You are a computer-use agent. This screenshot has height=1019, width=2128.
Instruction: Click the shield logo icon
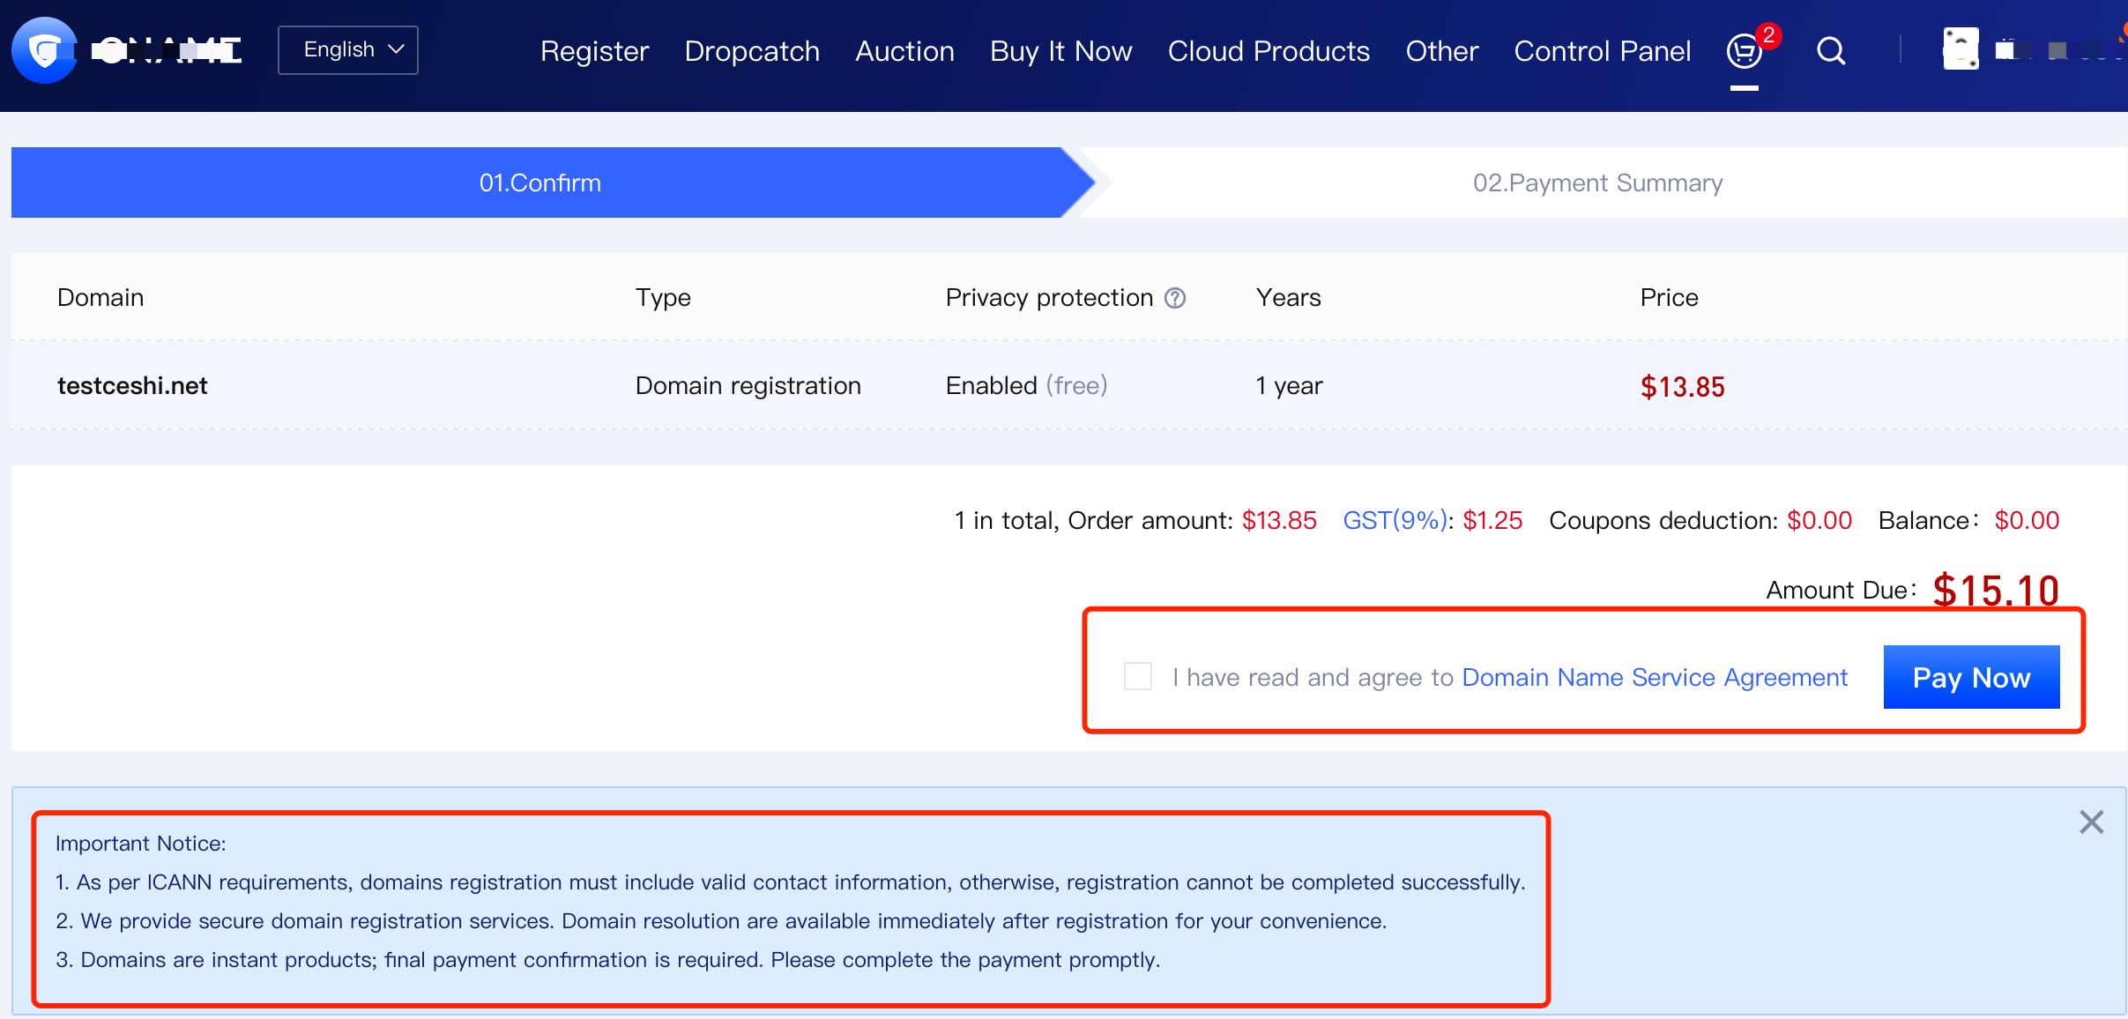tap(44, 50)
